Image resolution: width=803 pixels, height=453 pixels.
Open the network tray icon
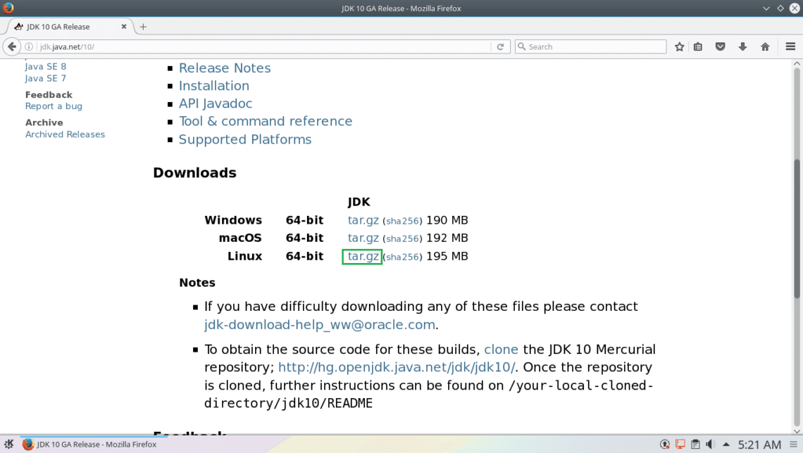coord(680,445)
